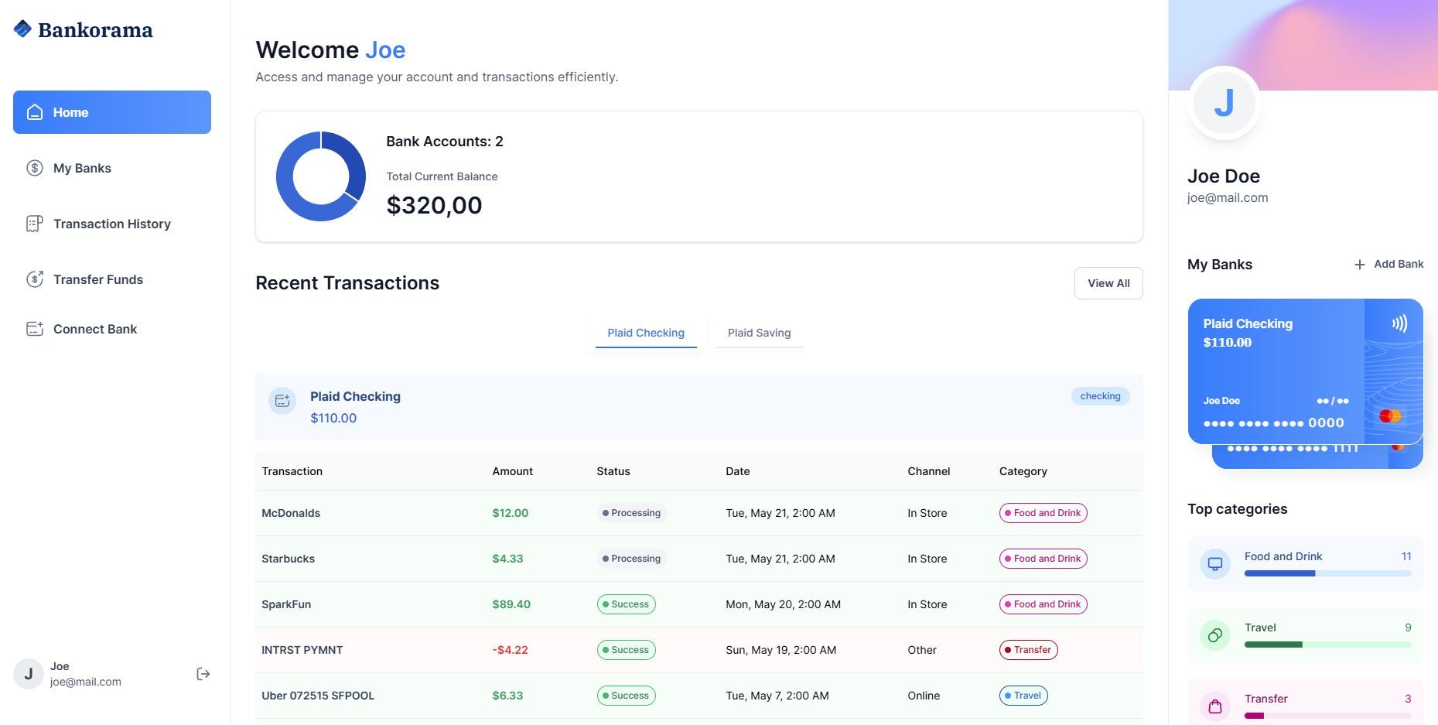Open Transfer Funds from the sidebar
The image size is (1438, 725).
pos(97,279)
